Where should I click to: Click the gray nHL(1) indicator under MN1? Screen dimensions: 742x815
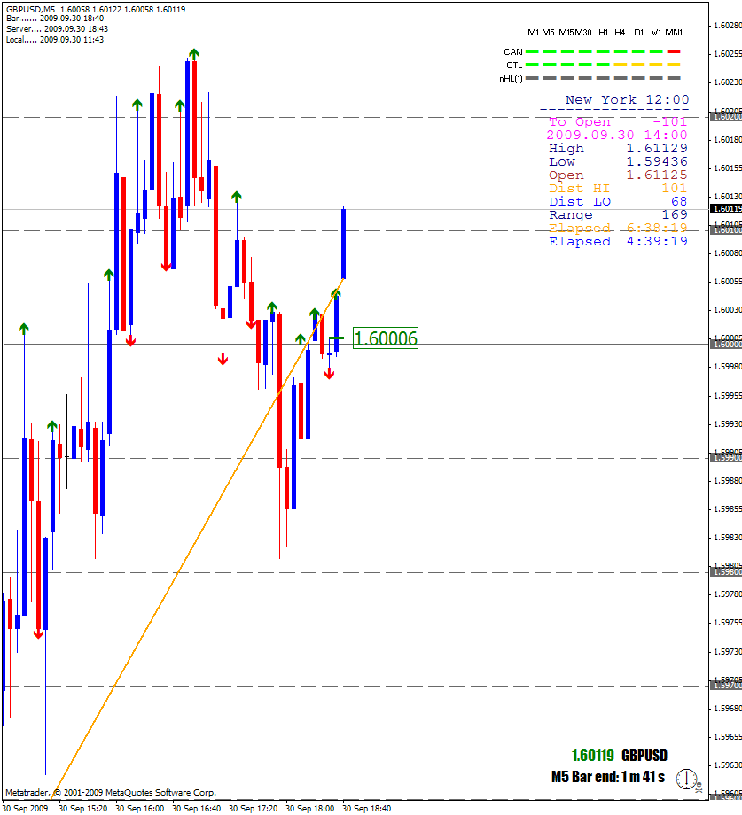[x=674, y=79]
